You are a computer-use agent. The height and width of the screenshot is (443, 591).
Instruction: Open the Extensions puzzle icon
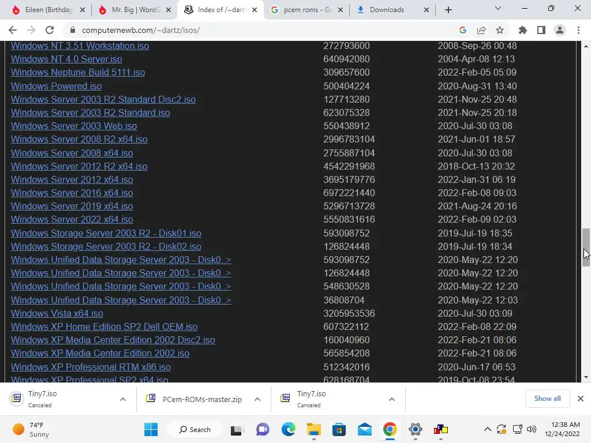click(523, 30)
